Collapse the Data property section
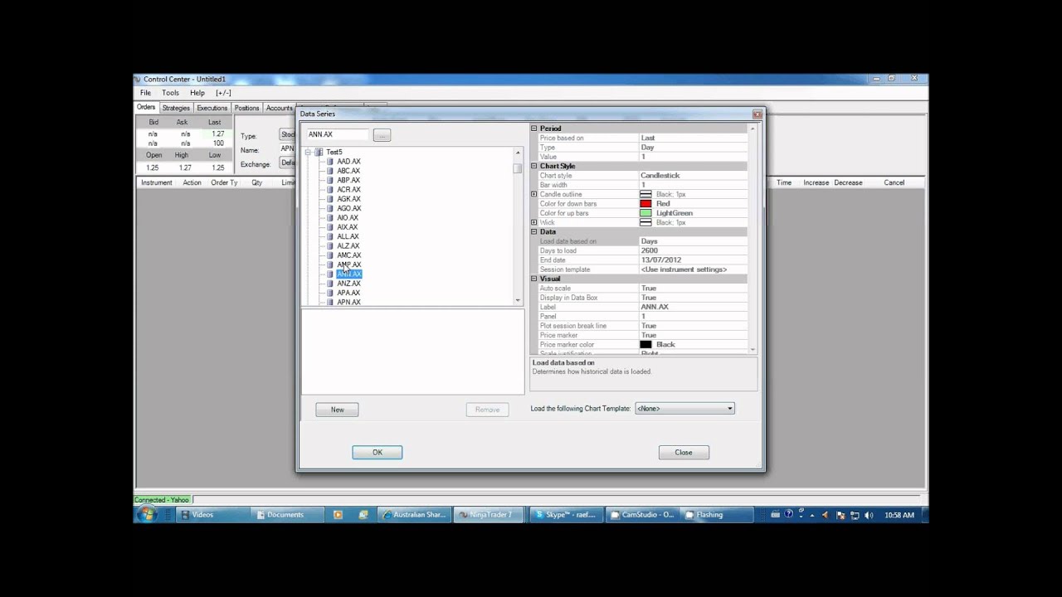The height and width of the screenshot is (597, 1062). pos(534,231)
